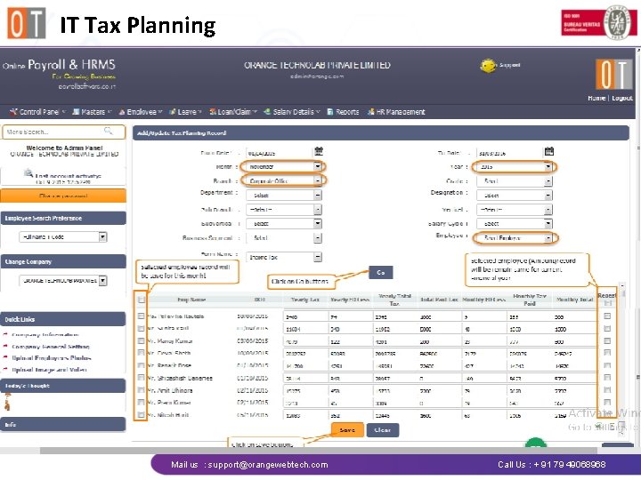Open the Designation dropdown
The height and width of the screenshot is (480, 641).
coord(515,195)
